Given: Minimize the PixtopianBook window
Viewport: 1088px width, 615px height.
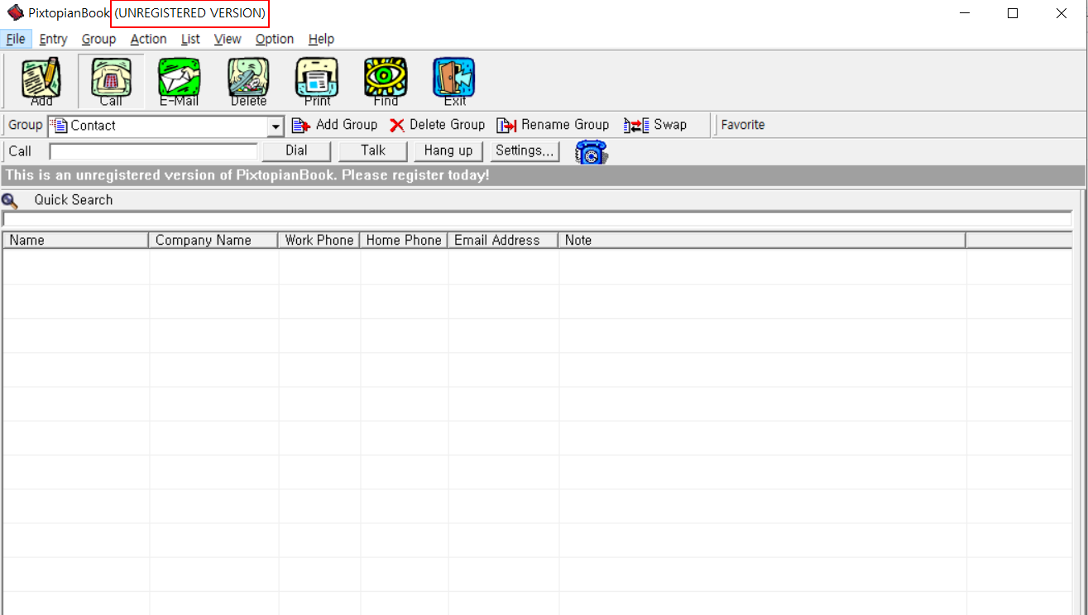Looking at the screenshot, I should click(964, 13).
